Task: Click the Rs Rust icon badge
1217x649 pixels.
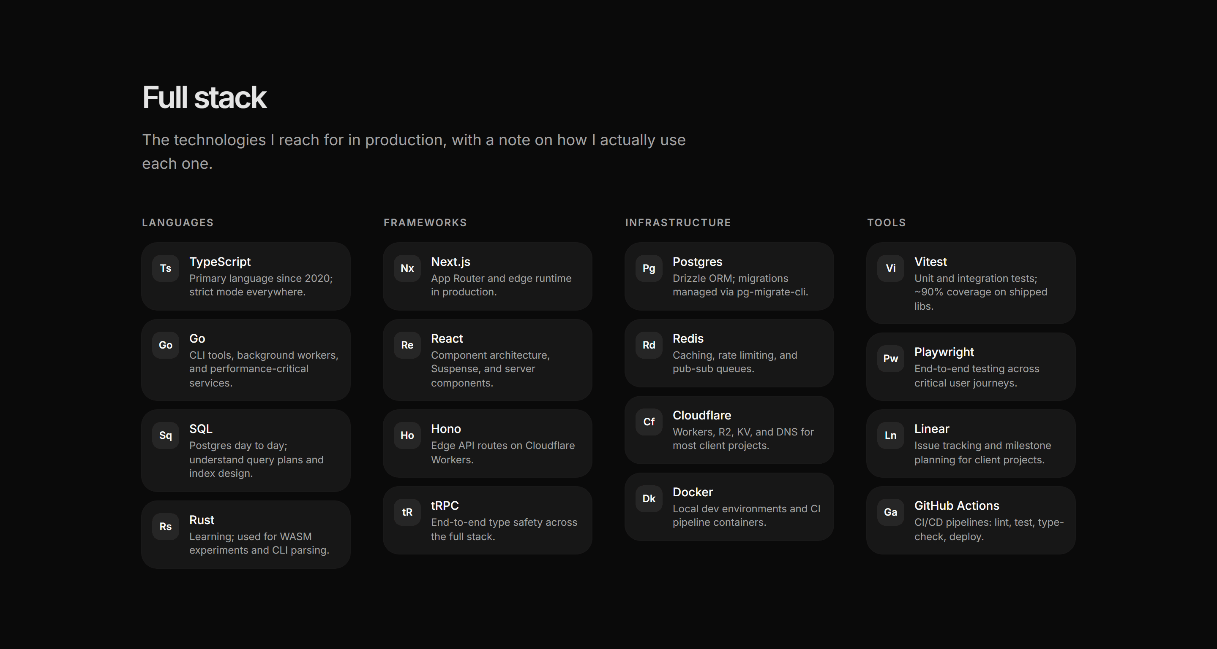Action: click(165, 526)
